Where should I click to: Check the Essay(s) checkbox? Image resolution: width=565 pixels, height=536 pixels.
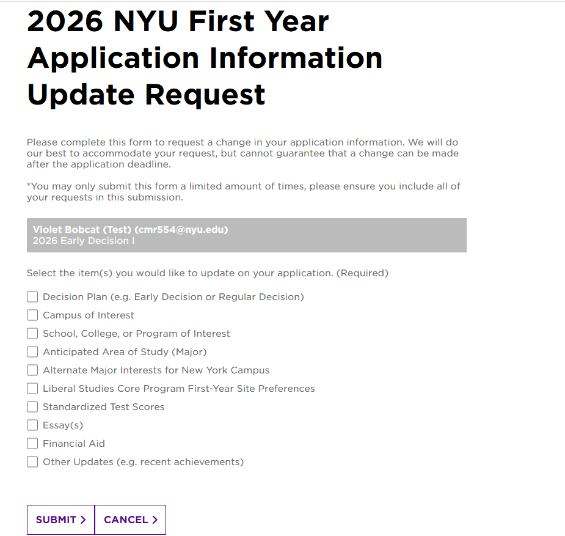(32, 425)
